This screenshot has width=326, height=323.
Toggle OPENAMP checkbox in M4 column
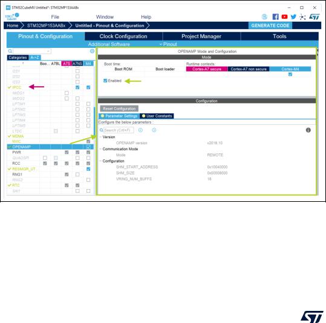click(x=88, y=147)
